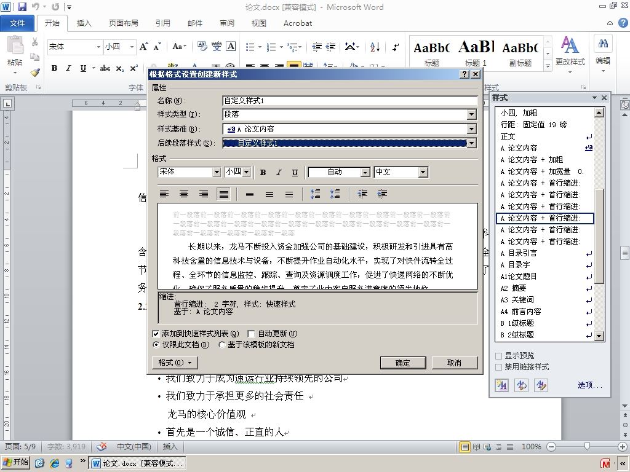Select 基于该模板的新文档 radio button
This screenshot has width=630, height=472.
[x=221, y=345]
